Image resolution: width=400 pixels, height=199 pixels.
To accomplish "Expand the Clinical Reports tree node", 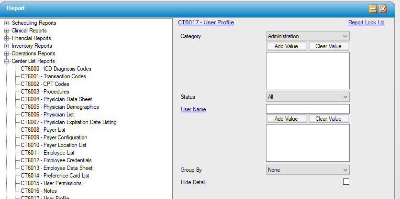I will click(x=7, y=31).
